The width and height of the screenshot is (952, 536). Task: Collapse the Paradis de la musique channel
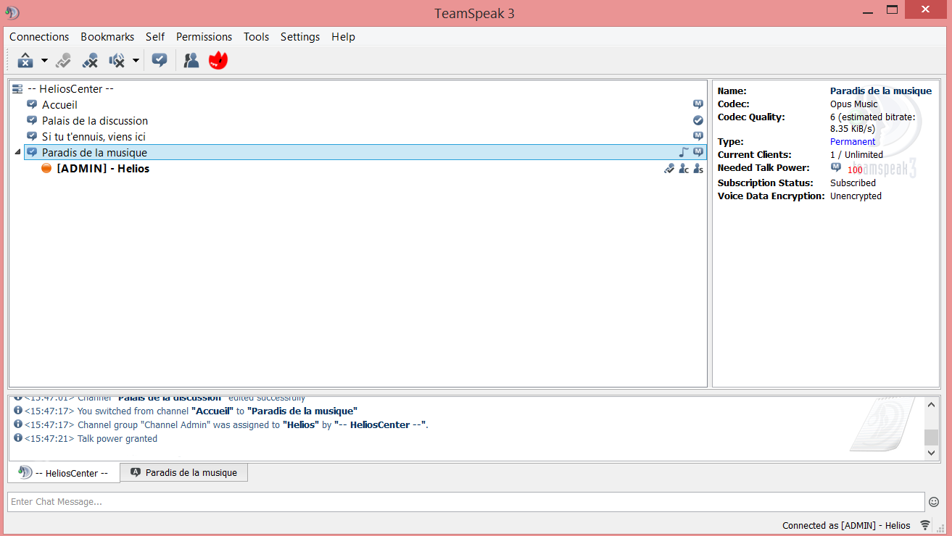[17, 152]
